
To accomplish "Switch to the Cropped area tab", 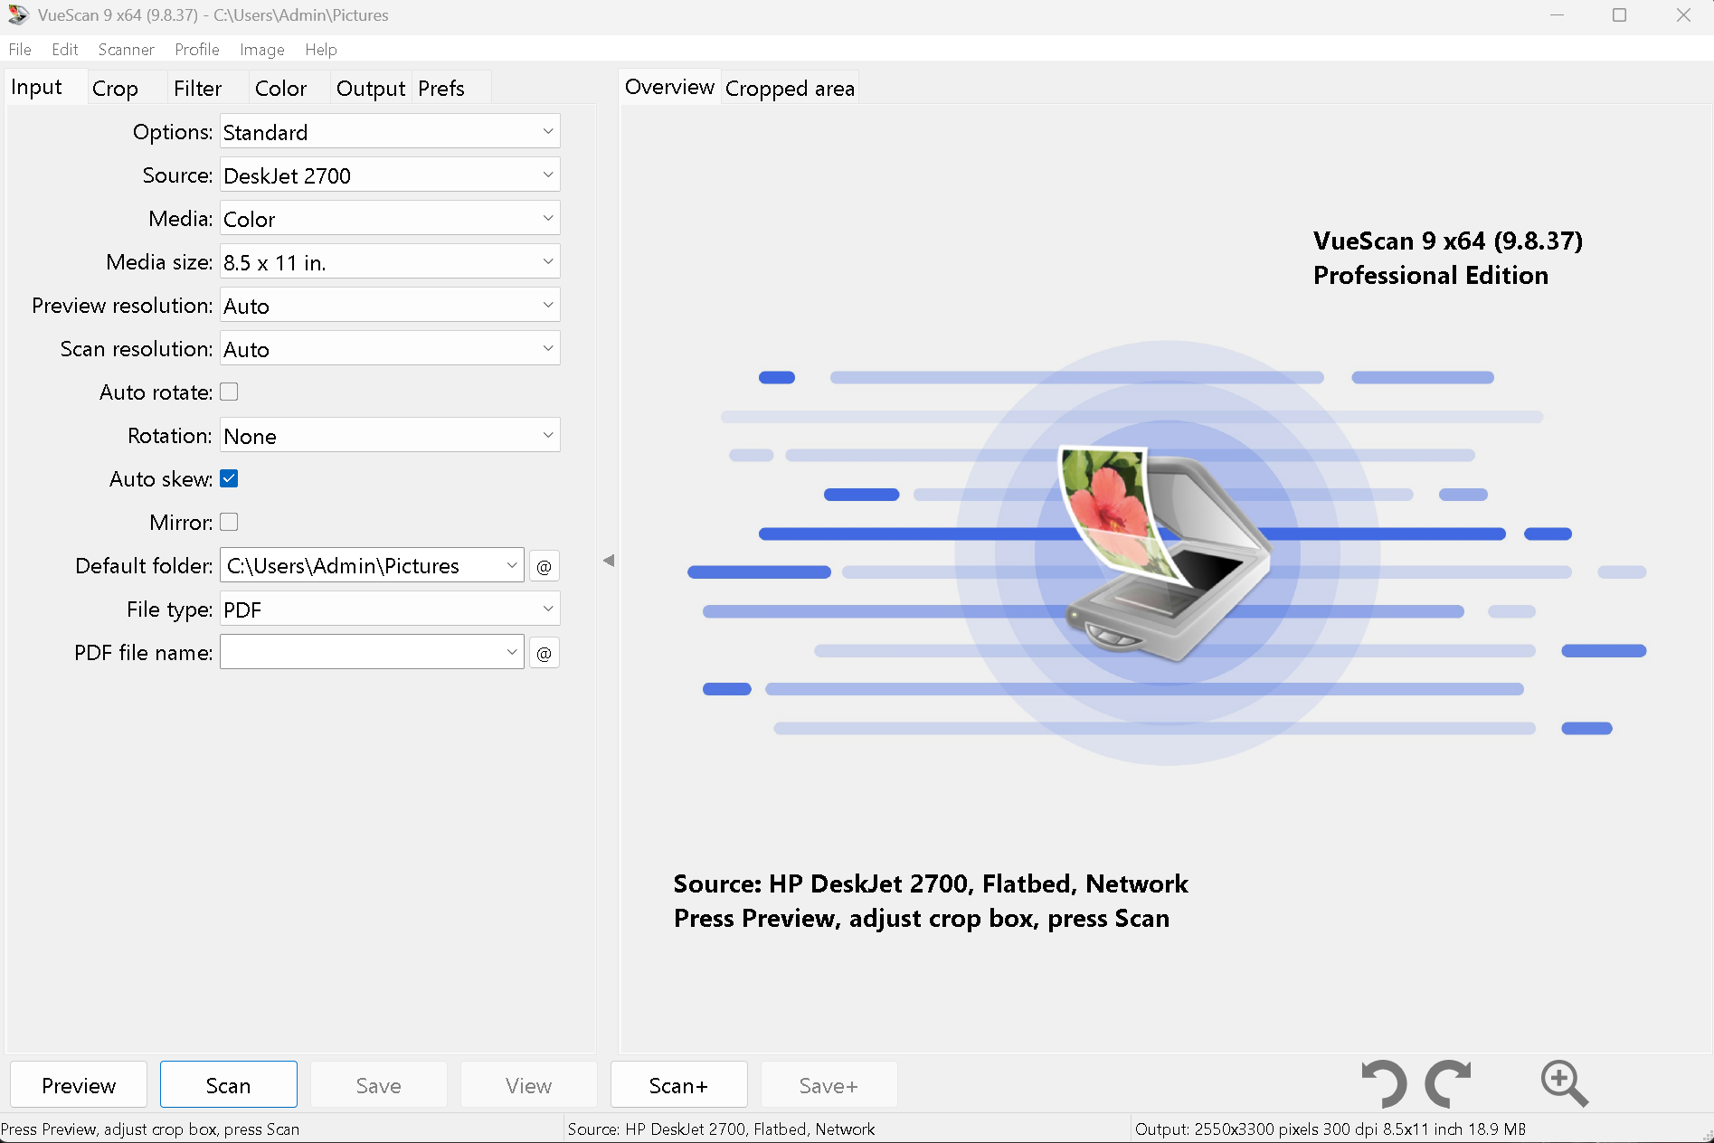I will pos(790,88).
